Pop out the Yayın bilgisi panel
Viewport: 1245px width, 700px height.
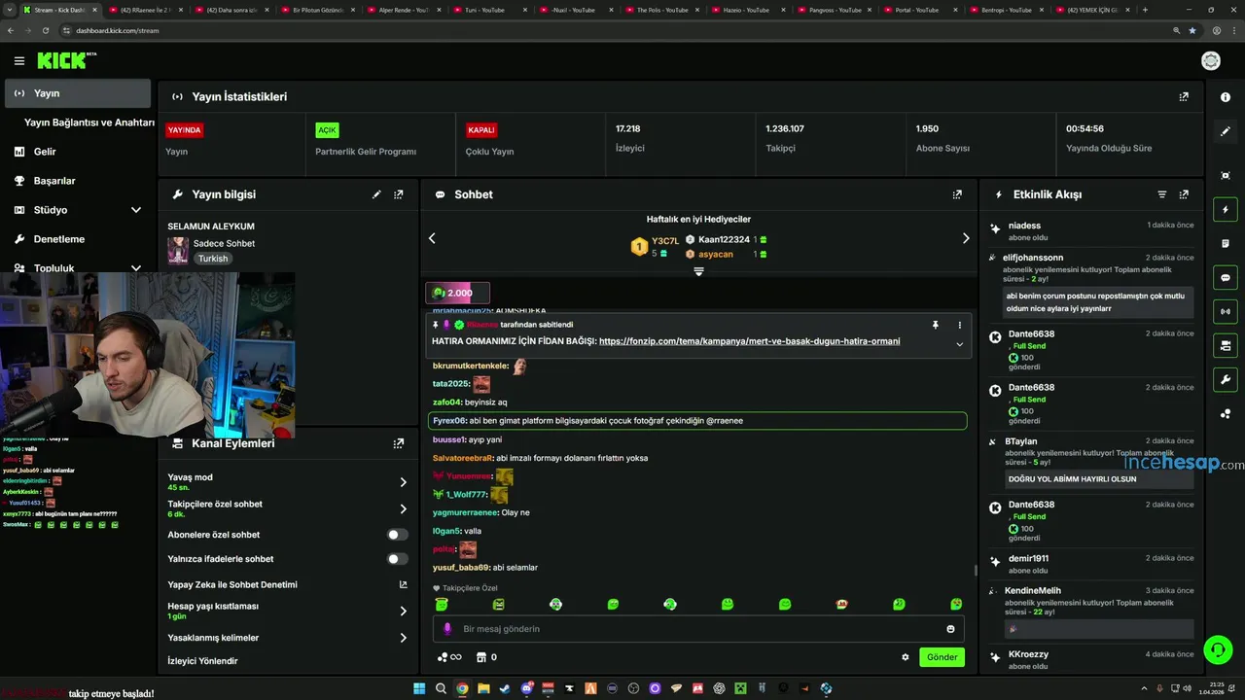pyautogui.click(x=399, y=194)
